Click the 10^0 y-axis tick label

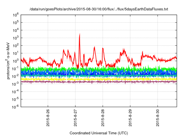pos(16,61)
